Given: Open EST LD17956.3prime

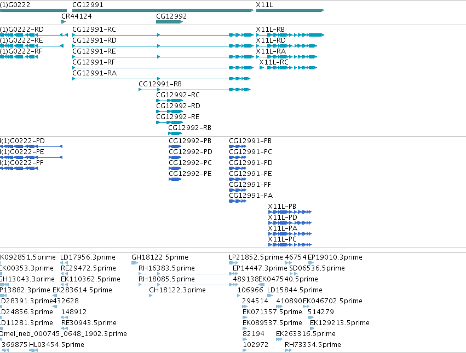Looking at the screenshot, I should tap(88, 257).
